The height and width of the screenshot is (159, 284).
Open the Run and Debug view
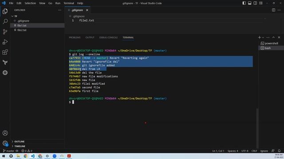5,42
